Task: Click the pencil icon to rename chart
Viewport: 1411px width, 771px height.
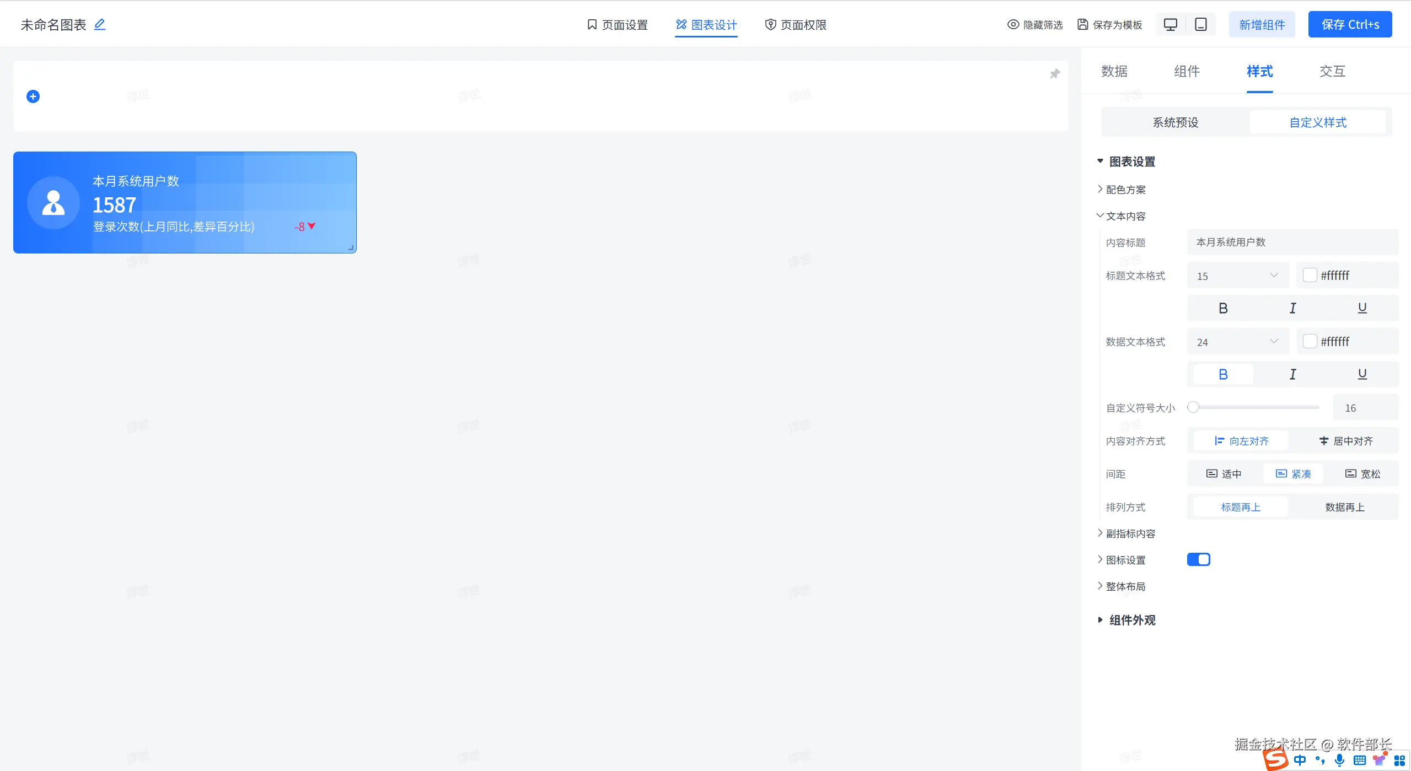Action: tap(100, 24)
